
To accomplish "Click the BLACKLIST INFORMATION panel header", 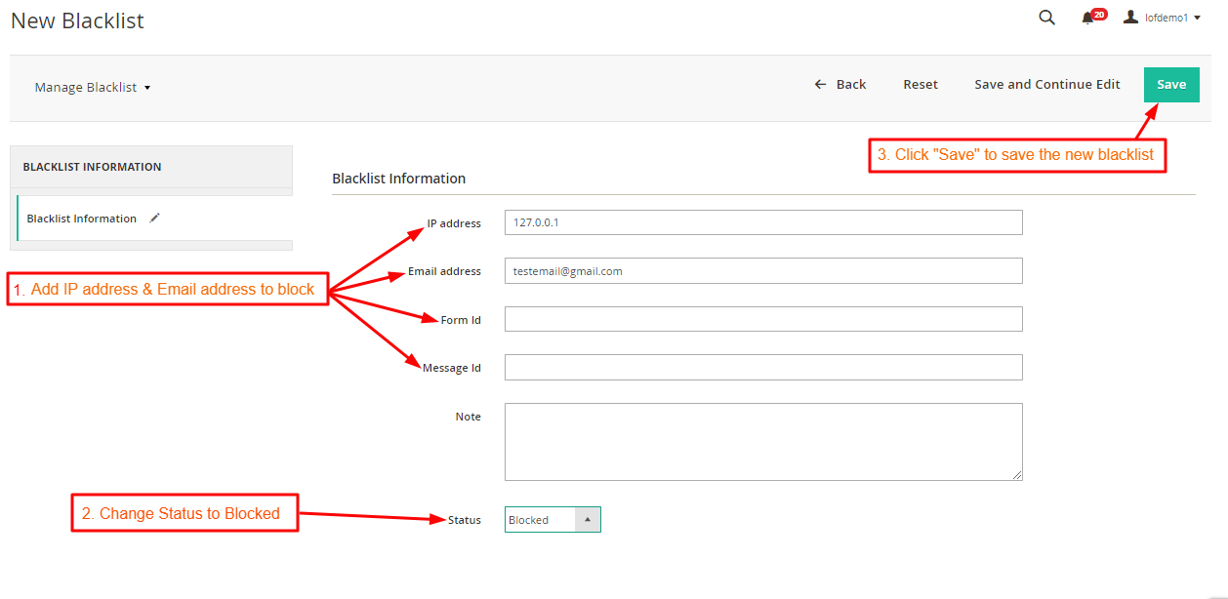I will 90,166.
